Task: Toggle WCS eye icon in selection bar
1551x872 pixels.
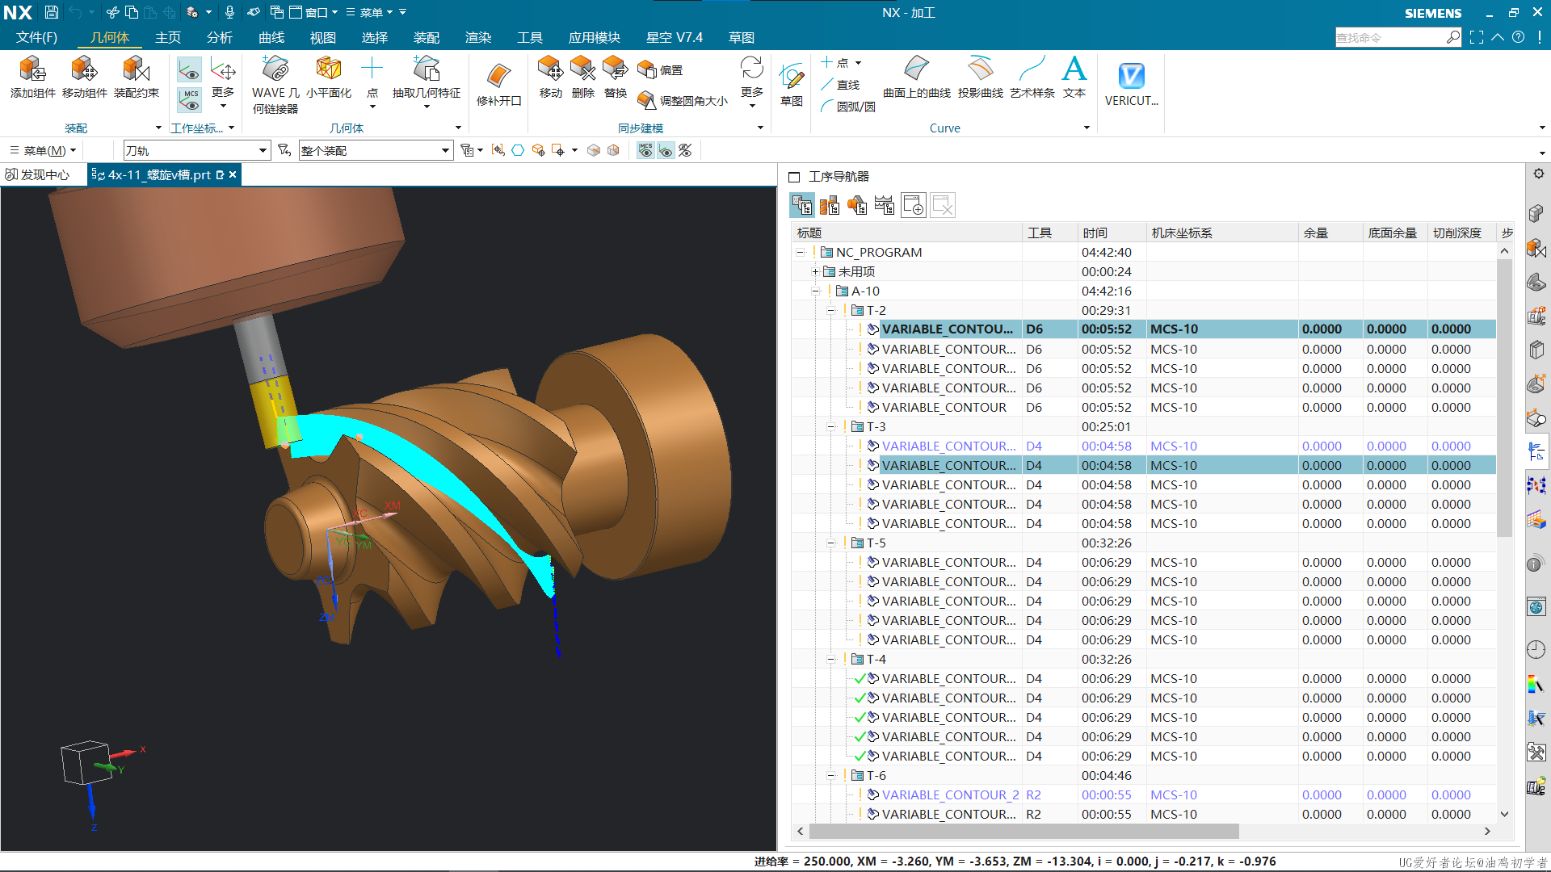Action: pyautogui.click(x=665, y=150)
